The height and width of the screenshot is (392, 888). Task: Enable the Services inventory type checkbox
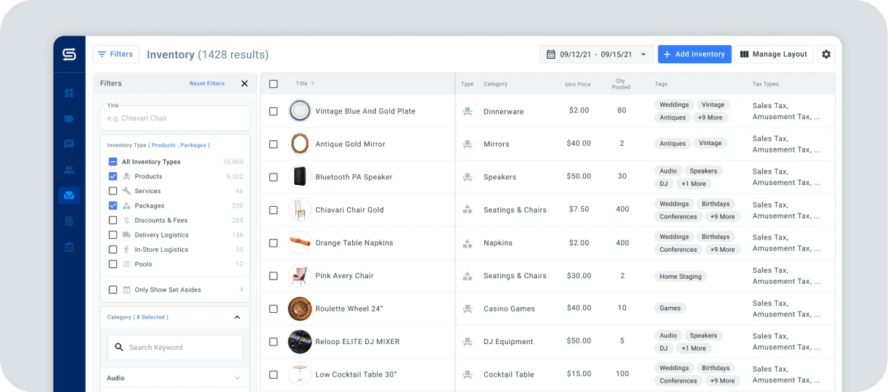113,191
